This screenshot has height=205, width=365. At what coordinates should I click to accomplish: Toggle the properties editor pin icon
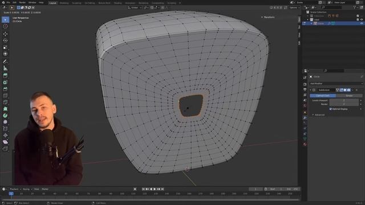tap(362, 76)
